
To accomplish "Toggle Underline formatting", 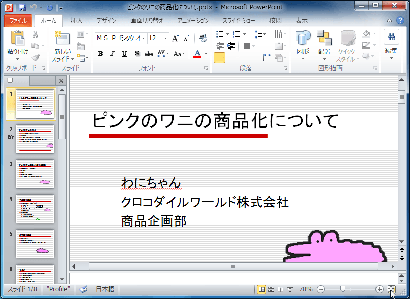I will tap(124, 54).
